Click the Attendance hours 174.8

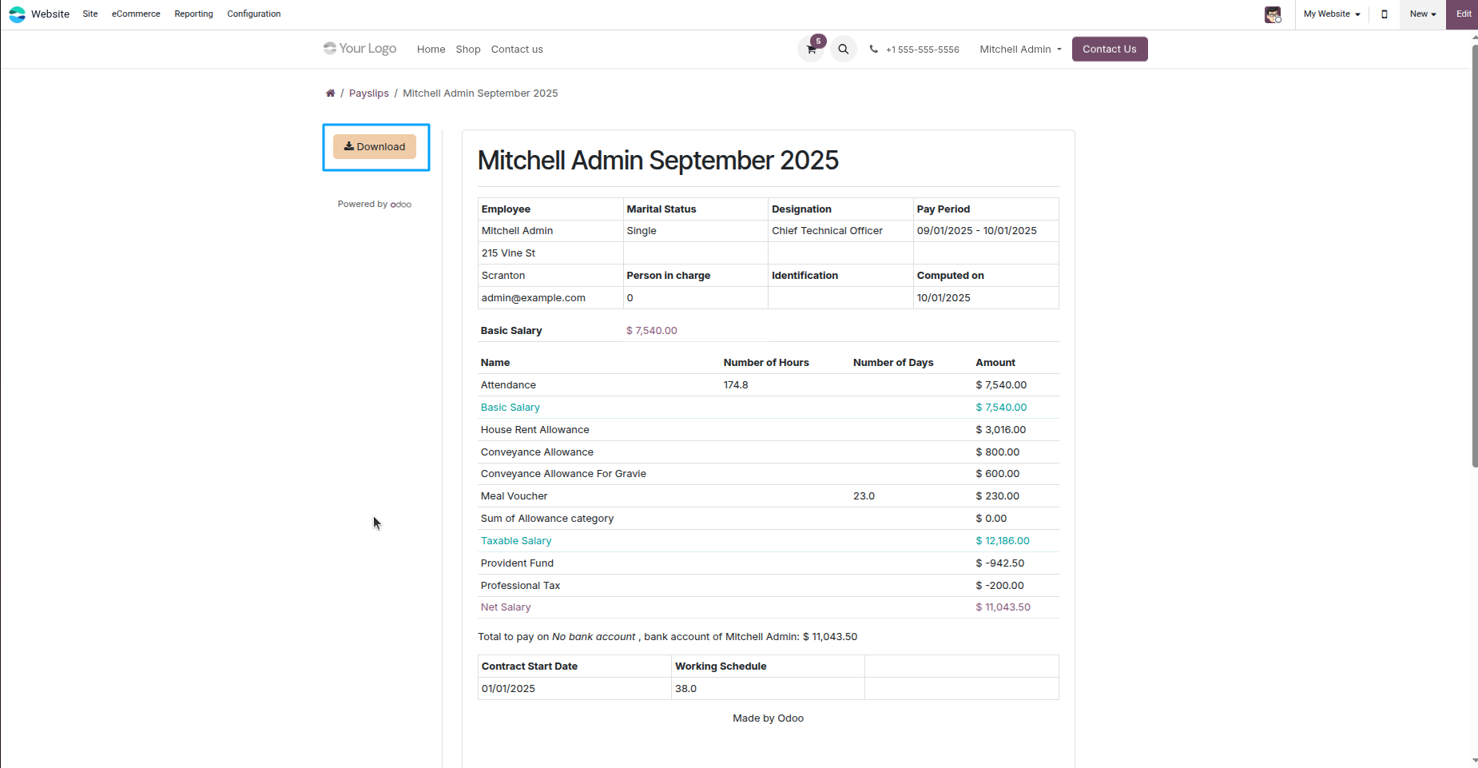(x=736, y=385)
